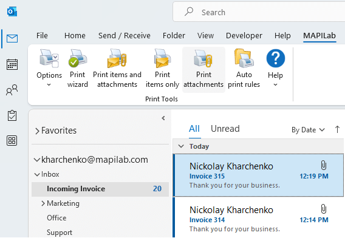
Task: Click in the Search box
Action: (x=259, y=12)
